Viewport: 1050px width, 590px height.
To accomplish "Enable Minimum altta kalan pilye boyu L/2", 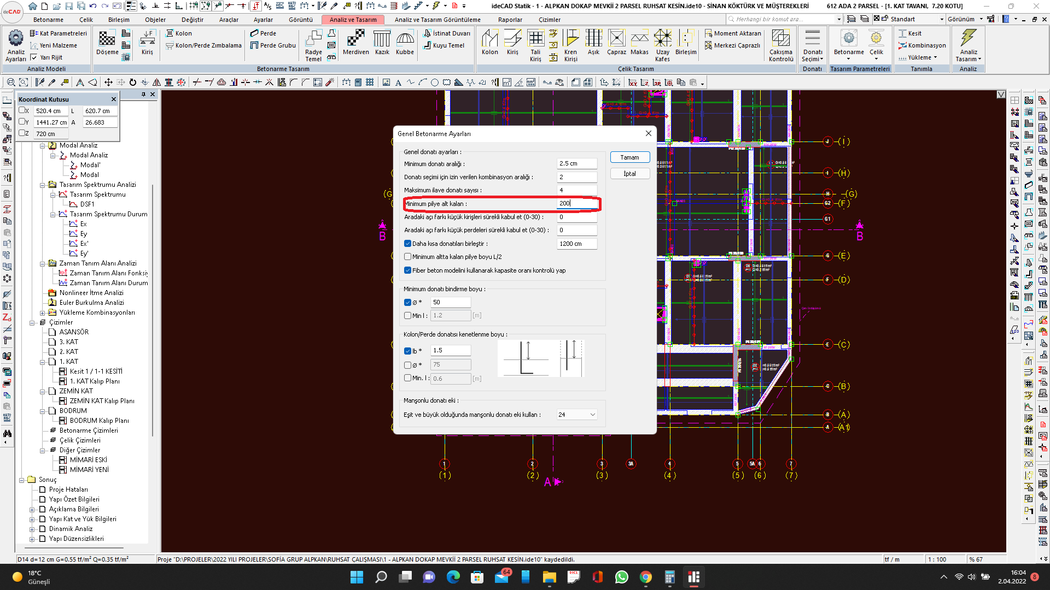I will pos(407,257).
